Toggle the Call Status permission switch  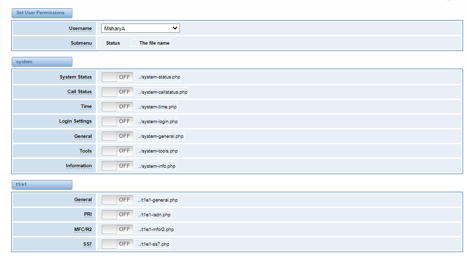(x=117, y=92)
